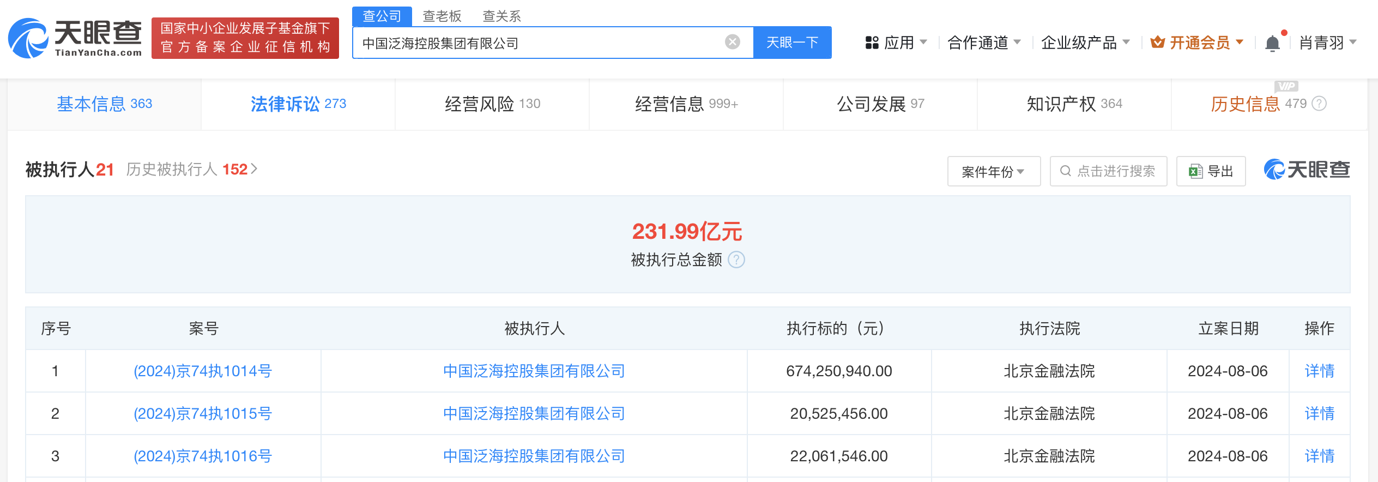This screenshot has height=482, width=1378.
Task: Switch to the 查关系 search tab
Action: pos(502,16)
